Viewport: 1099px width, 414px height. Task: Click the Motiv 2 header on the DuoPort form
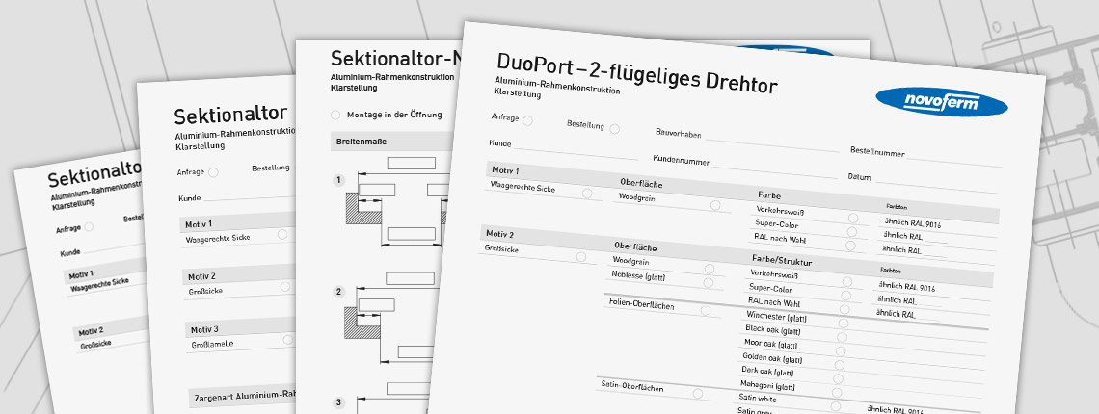coord(498,233)
